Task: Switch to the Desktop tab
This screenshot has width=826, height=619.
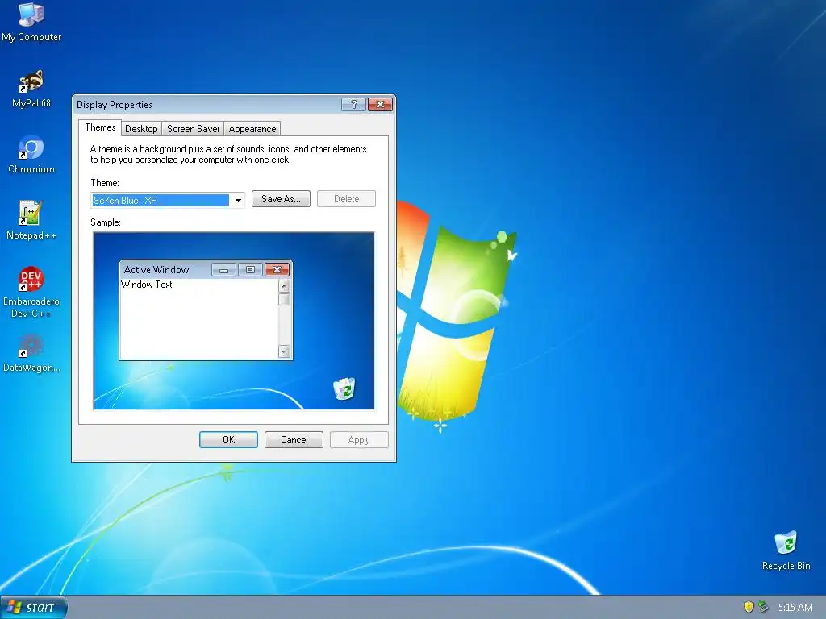Action: (x=141, y=129)
